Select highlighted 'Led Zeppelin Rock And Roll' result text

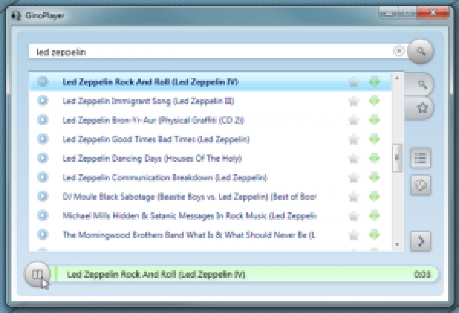pos(150,82)
